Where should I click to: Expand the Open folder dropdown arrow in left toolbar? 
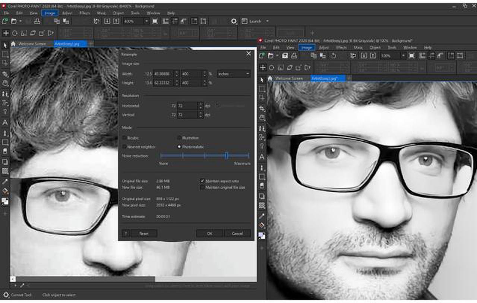(20, 21)
